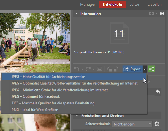Collapse Freistellen und Drehen section
The width and height of the screenshot is (168, 131).
(x=77, y=115)
